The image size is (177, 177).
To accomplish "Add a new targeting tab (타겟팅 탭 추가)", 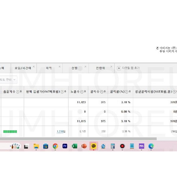I will pos(128,68).
